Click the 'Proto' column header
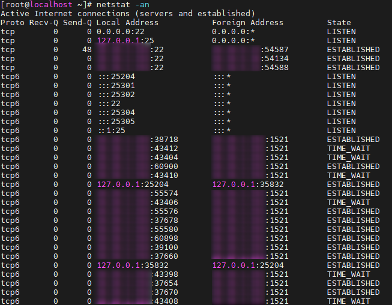The image size is (392, 305). pos(13,23)
